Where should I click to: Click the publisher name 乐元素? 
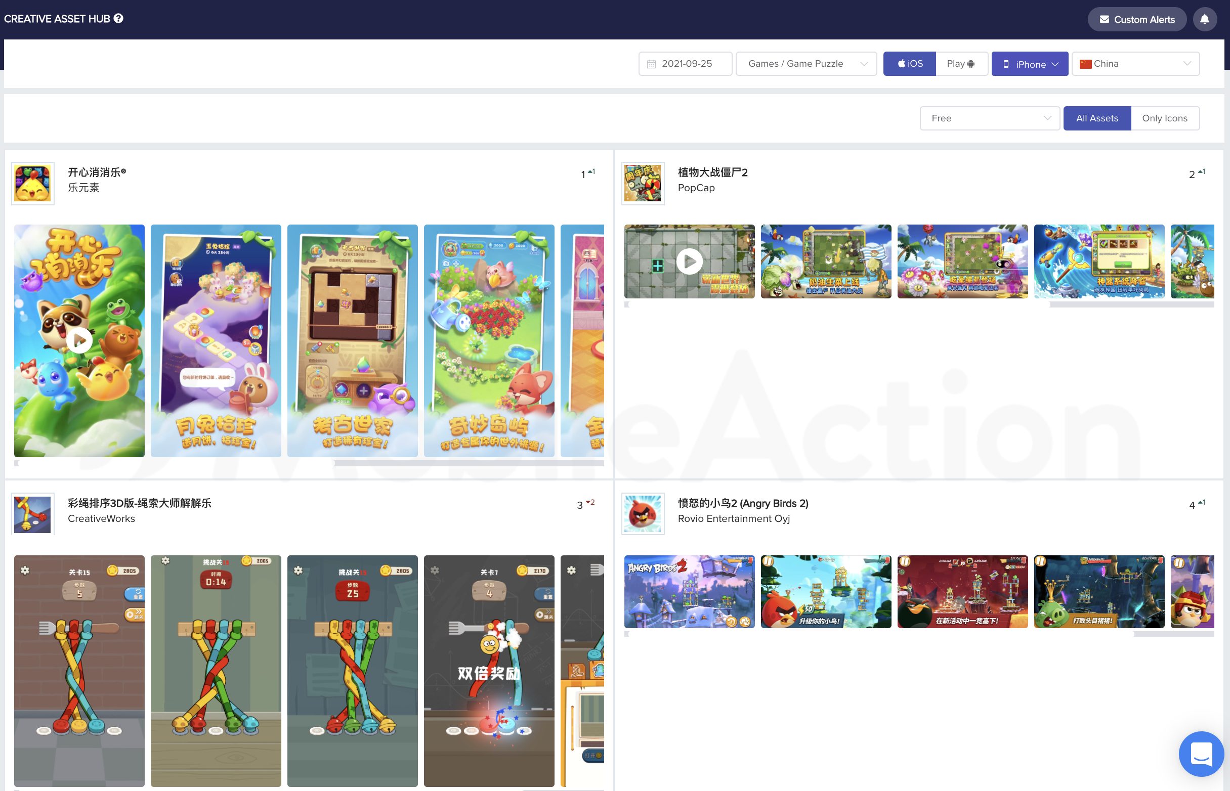pos(84,188)
